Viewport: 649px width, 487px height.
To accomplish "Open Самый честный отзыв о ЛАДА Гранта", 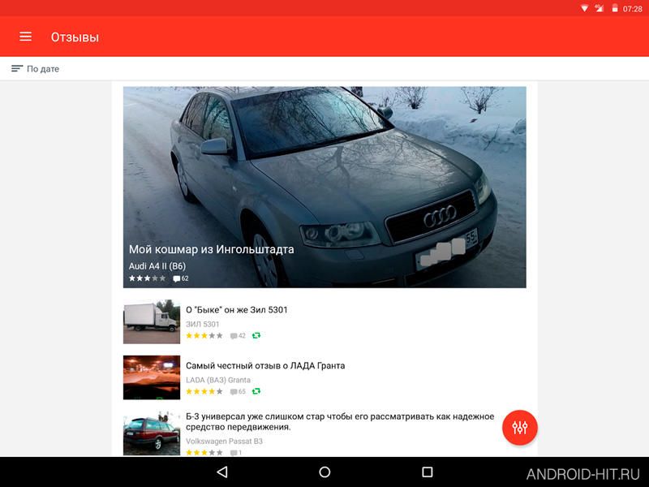I will (265, 366).
